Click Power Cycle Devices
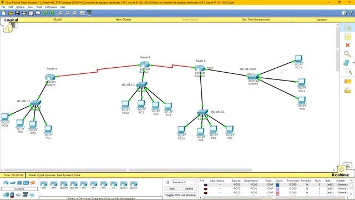The height and width of the screenshot is (200, 355). click(x=42, y=175)
